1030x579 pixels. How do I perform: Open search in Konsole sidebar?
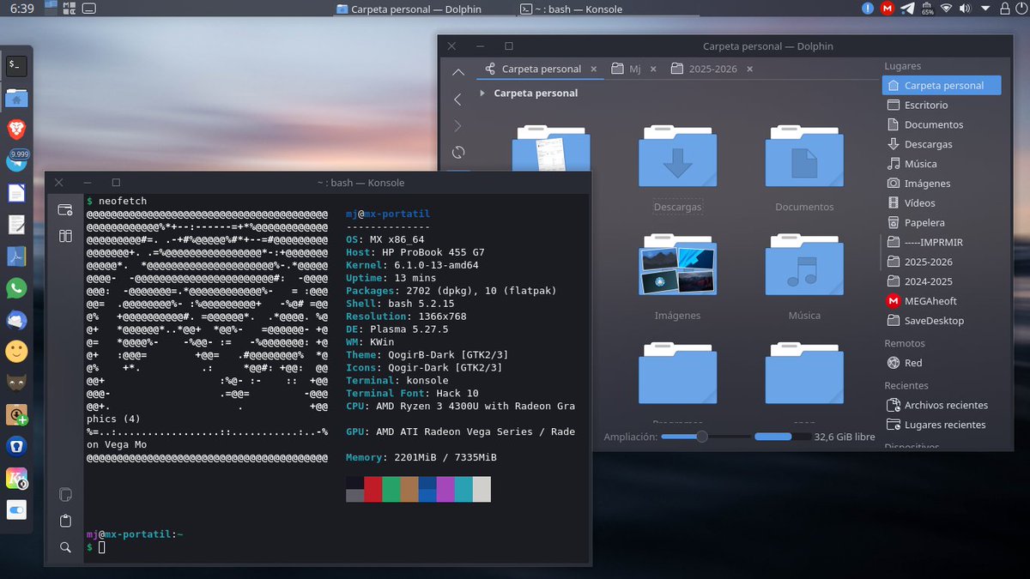[x=65, y=547]
